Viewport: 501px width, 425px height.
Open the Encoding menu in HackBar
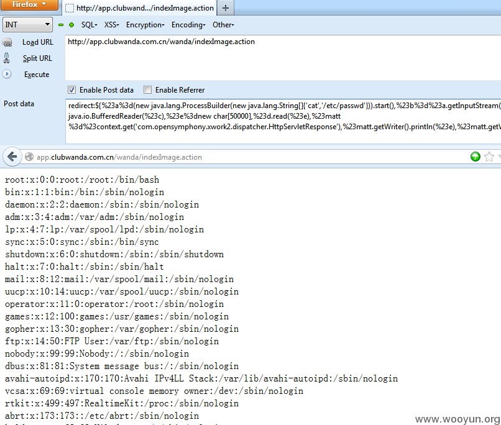188,25
